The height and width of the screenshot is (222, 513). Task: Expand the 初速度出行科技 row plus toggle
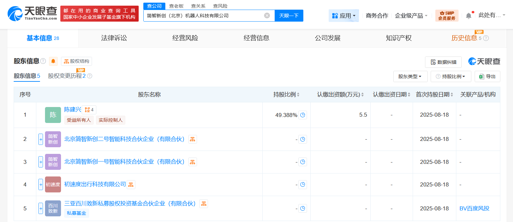(x=41, y=184)
